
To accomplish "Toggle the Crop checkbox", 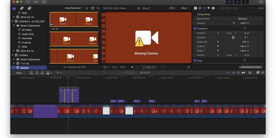I will tap(195, 61).
